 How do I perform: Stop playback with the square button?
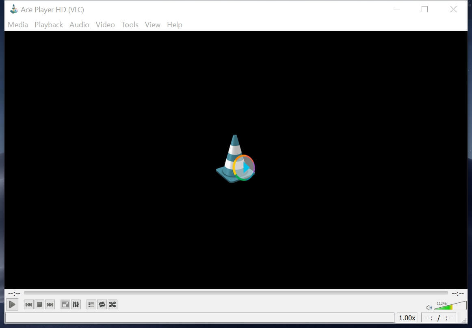pos(39,304)
